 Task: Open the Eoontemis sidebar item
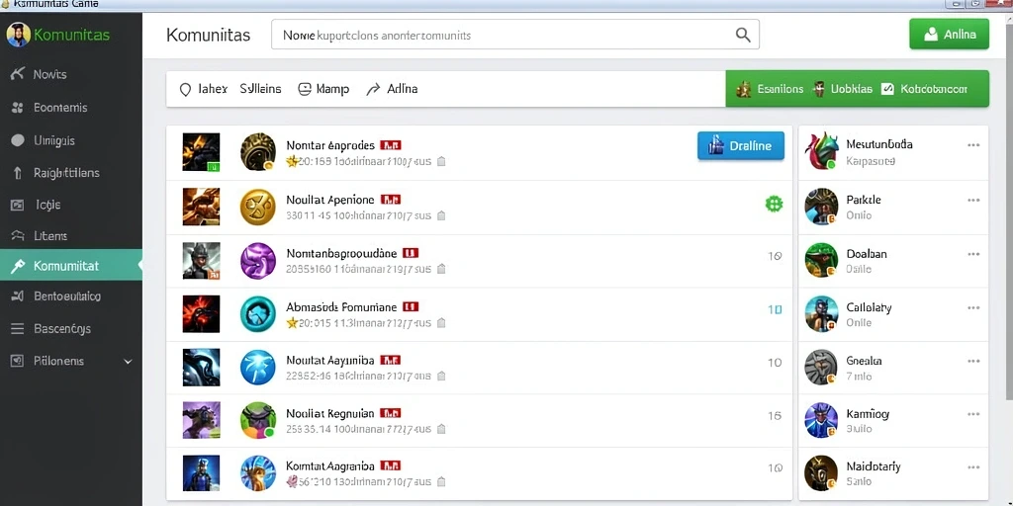click(x=71, y=108)
